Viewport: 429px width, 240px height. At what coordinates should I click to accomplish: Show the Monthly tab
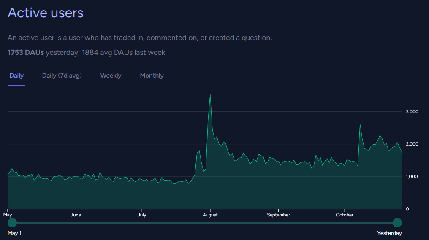[x=152, y=76]
